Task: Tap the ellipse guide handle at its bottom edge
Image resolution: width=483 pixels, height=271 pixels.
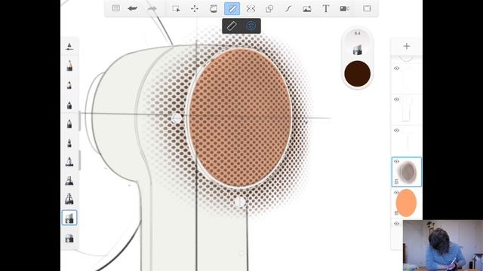Action: tap(240, 202)
